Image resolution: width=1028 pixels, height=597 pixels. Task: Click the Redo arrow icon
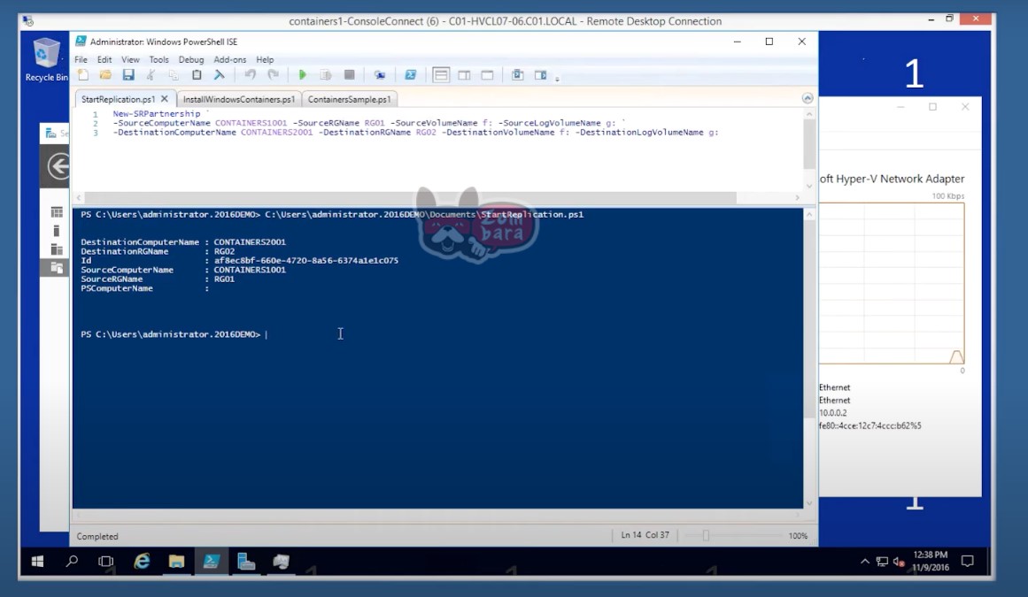pos(274,75)
